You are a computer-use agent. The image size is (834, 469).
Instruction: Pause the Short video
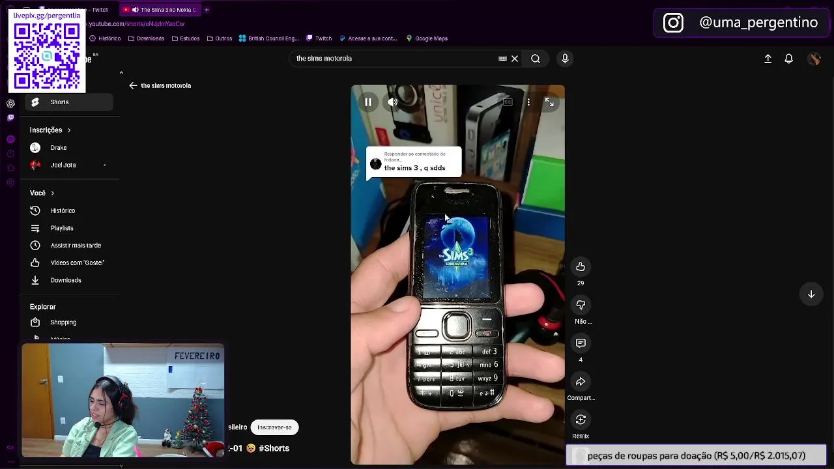[368, 102]
